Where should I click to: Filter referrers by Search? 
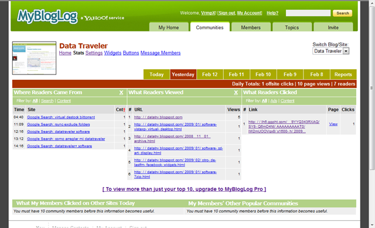click(47, 101)
